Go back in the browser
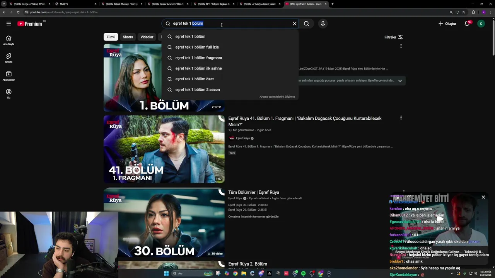Image resolution: width=495 pixels, height=278 pixels. pos(4,12)
